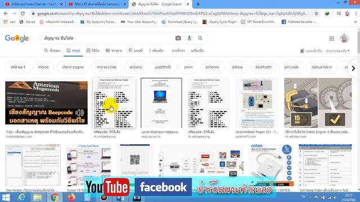Open the 'JQuery Cycle Plugin' bookmark
This screenshot has width=360, height=202.
coord(219,22)
